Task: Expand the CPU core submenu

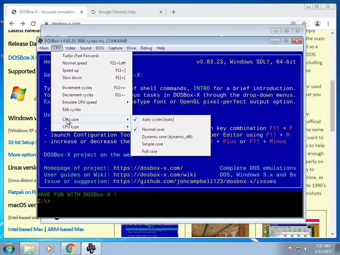Action: click(x=92, y=120)
